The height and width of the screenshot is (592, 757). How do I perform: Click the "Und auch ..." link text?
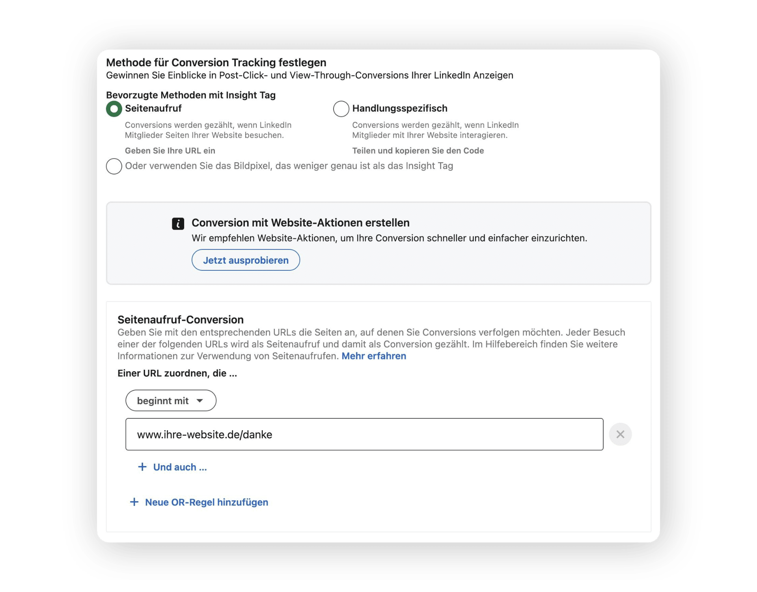tap(180, 467)
